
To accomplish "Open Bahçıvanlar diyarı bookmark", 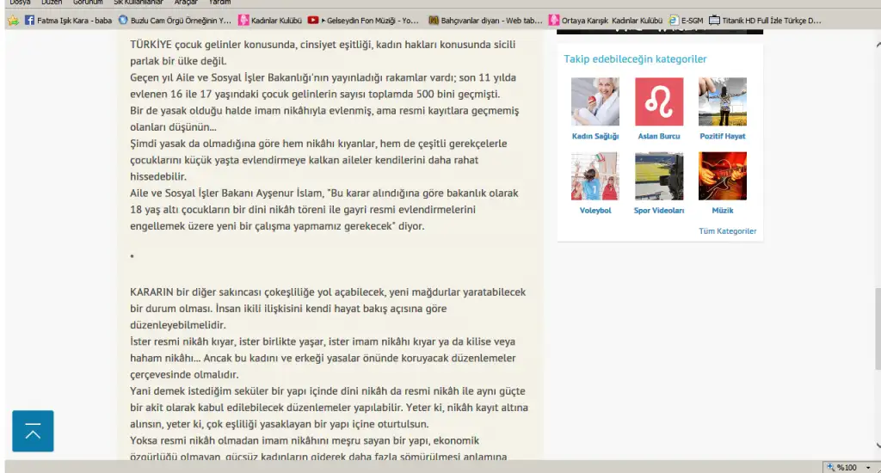I will point(485,21).
